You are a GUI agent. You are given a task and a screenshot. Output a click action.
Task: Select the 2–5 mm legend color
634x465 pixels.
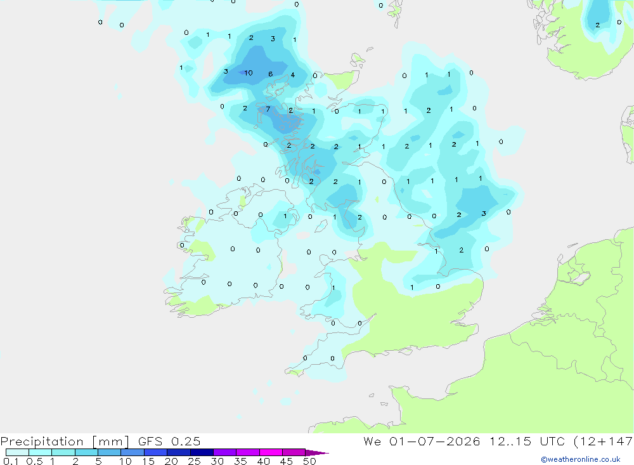[x=86, y=452]
